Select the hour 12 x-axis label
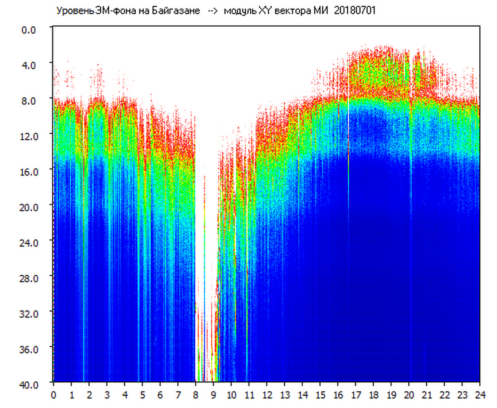 point(267,395)
